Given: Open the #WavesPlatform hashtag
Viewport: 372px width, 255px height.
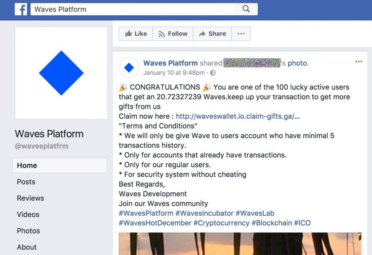Looking at the screenshot, I should (x=146, y=213).
